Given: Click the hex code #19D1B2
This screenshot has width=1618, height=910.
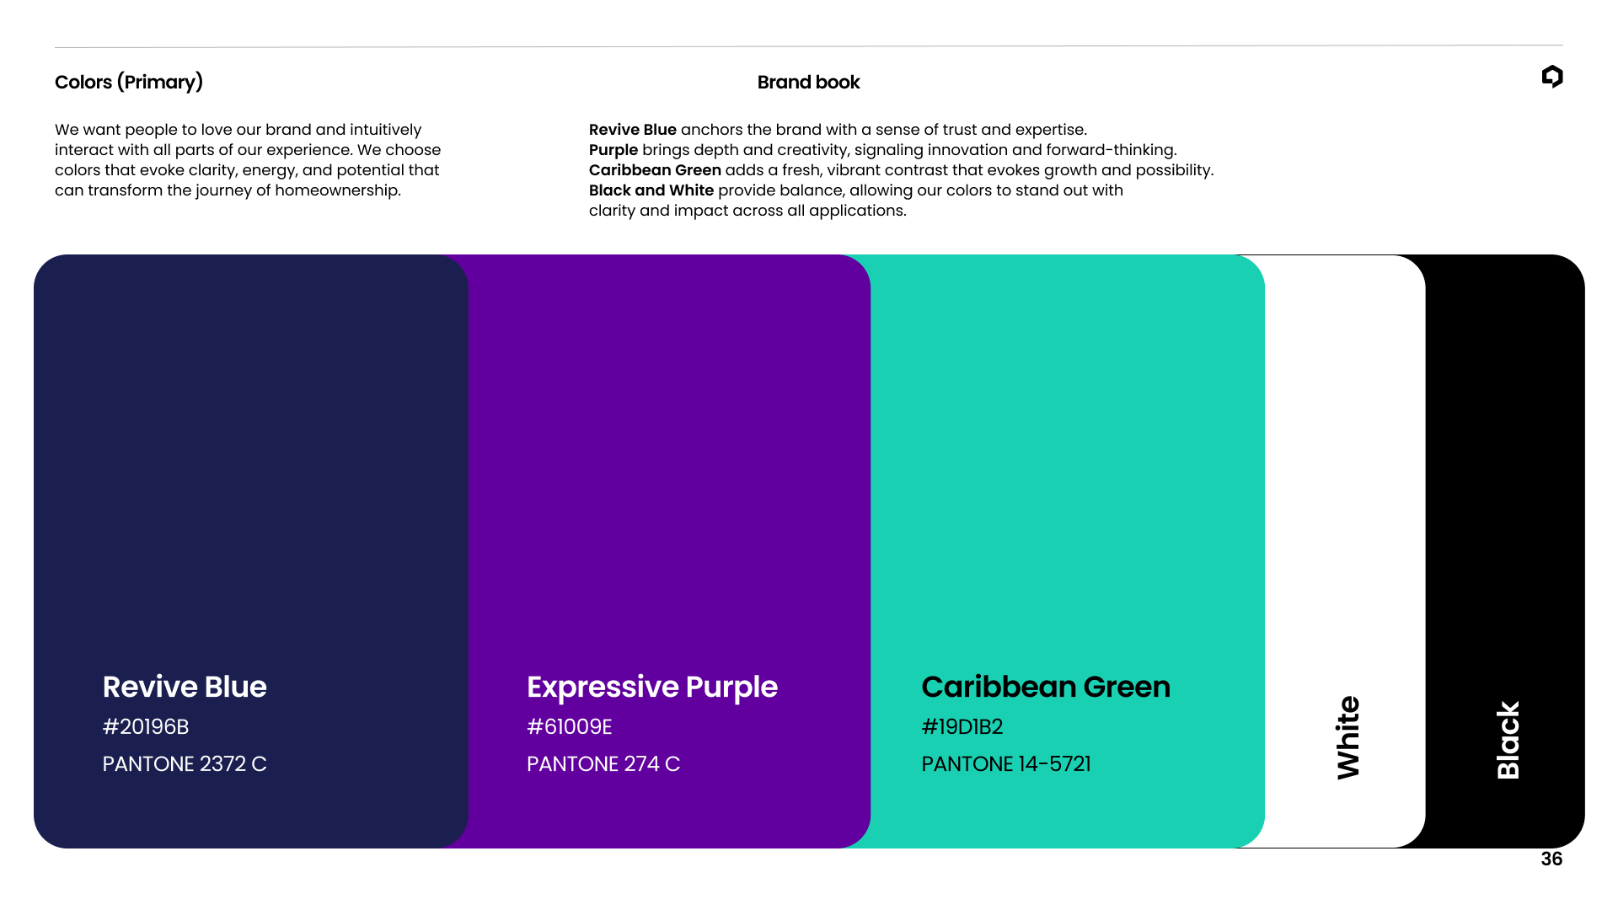Looking at the screenshot, I should pos(962,726).
